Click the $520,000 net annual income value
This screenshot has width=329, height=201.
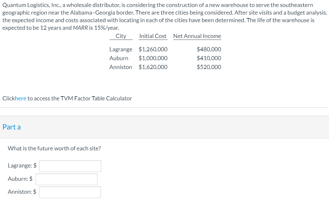(x=209, y=67)
